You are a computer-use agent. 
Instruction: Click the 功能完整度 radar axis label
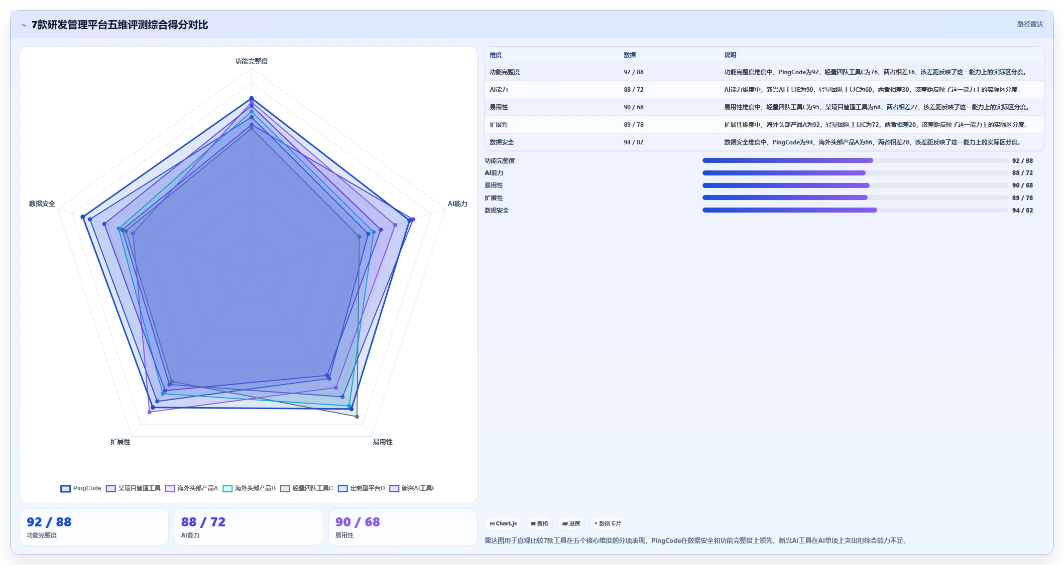point(252,61)
